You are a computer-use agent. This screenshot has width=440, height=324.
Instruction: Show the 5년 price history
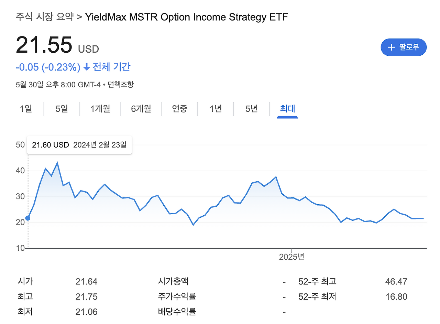pyautogui.click(x=251, y=109)
